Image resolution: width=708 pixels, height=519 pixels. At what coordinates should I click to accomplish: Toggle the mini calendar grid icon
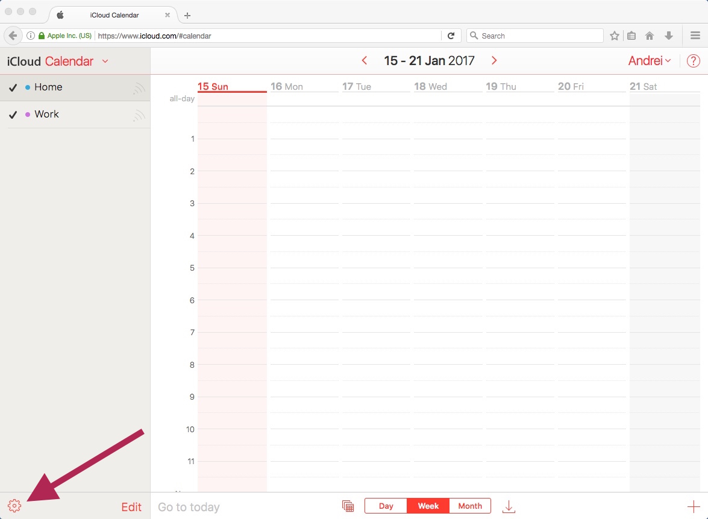coord(348,506)
